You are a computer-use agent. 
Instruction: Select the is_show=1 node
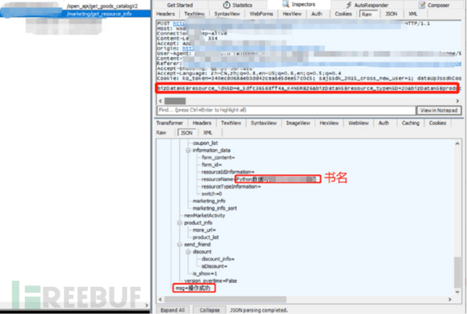click(204, 273)
